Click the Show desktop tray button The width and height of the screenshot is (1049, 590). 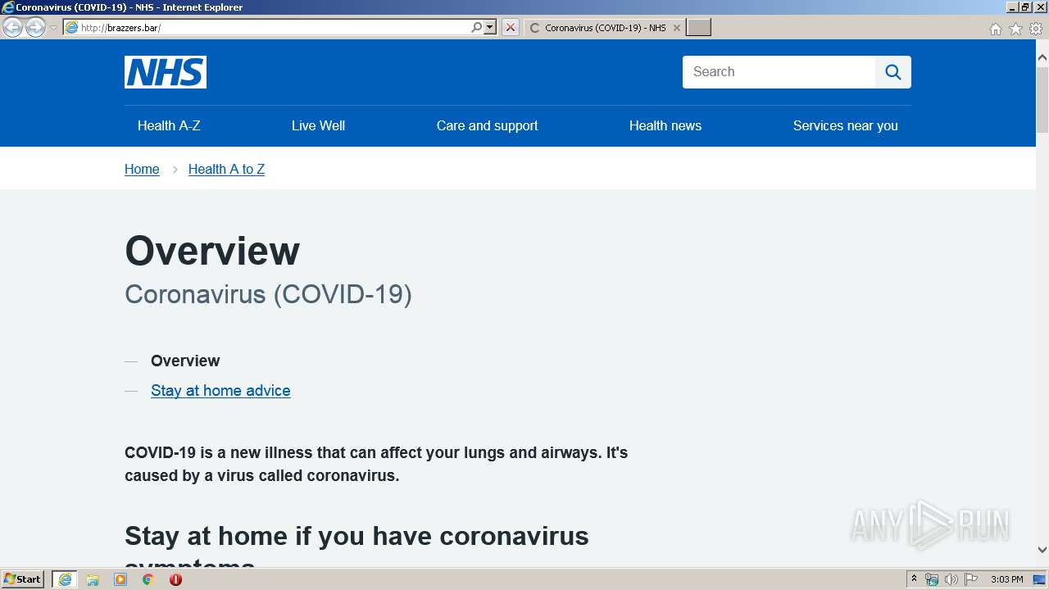click(1039, 579)
